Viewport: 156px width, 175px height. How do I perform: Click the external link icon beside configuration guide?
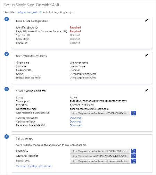click(x=40, y=12)
